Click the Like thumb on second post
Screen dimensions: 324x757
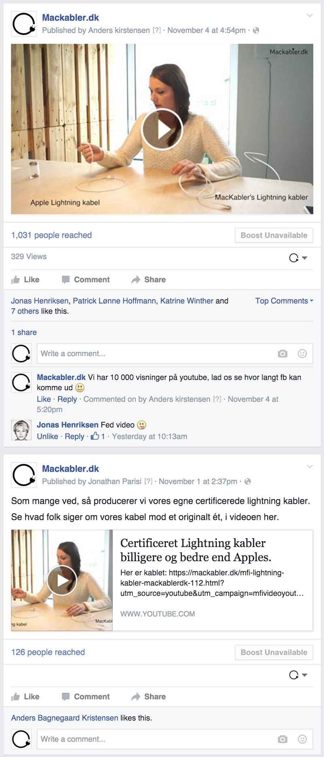pos(16,697)
